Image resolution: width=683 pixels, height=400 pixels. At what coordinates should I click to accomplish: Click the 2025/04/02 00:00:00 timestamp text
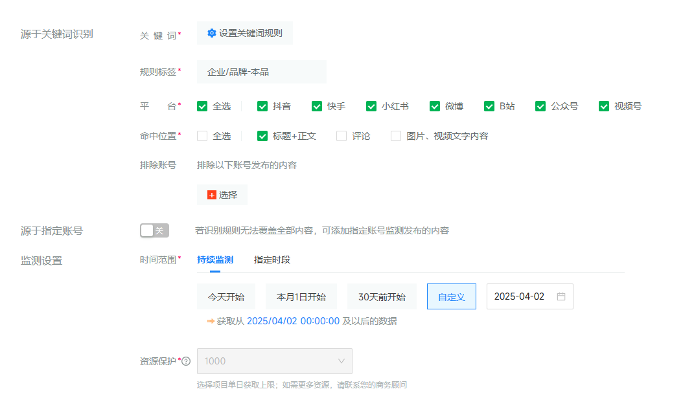[293, 321]
